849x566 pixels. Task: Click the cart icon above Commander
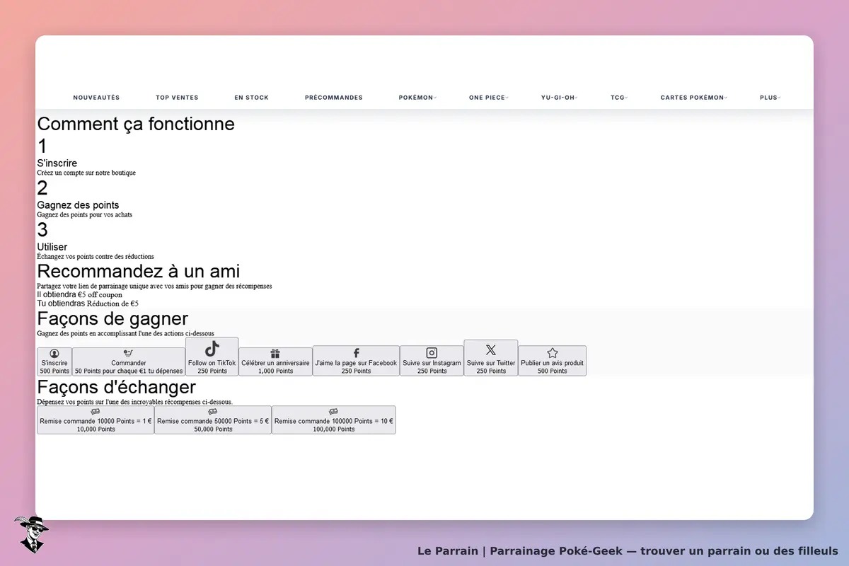[x=129, y=354]
